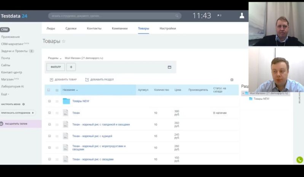Open the row menu icon for Тяхан
Image resolution: width=304 pixels, height=177 pixels.
57,113
